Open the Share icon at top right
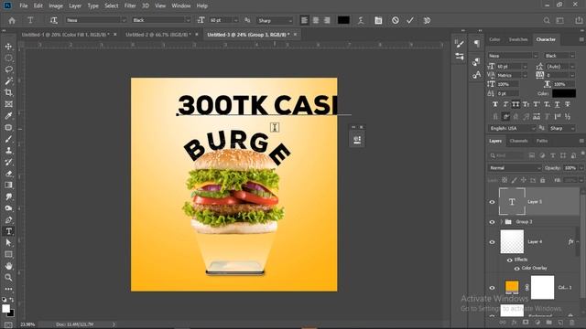Viewport: 586px width, 329px height. click(x=579, y=20)
